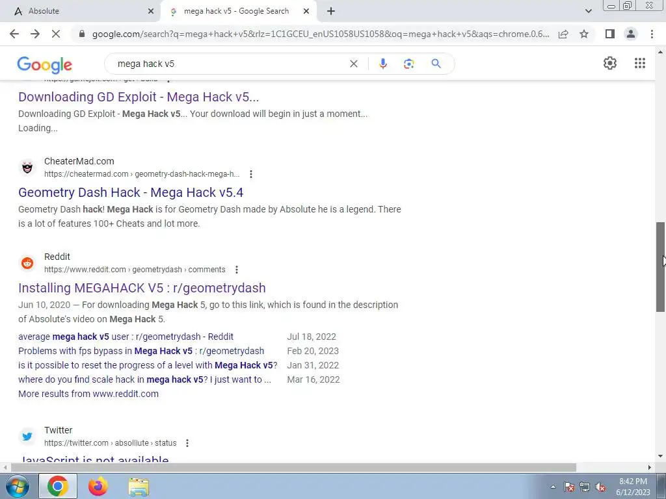Open the reddit.com URL breadcrumb
The image size is (666, 499).
point(135,270)
